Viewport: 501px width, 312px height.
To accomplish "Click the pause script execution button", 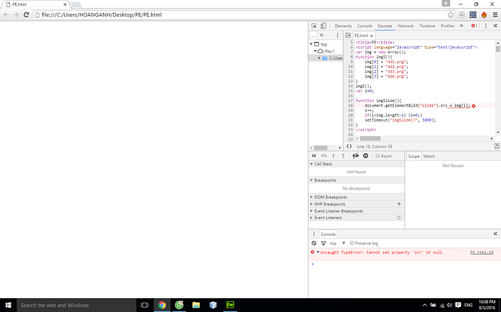I will click(314, 156).
